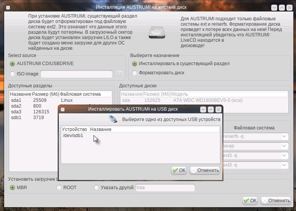The image size is (296, 211).
Task: Click the main window menu icon at the title bar's left
Action: click(x=8, y=8)
